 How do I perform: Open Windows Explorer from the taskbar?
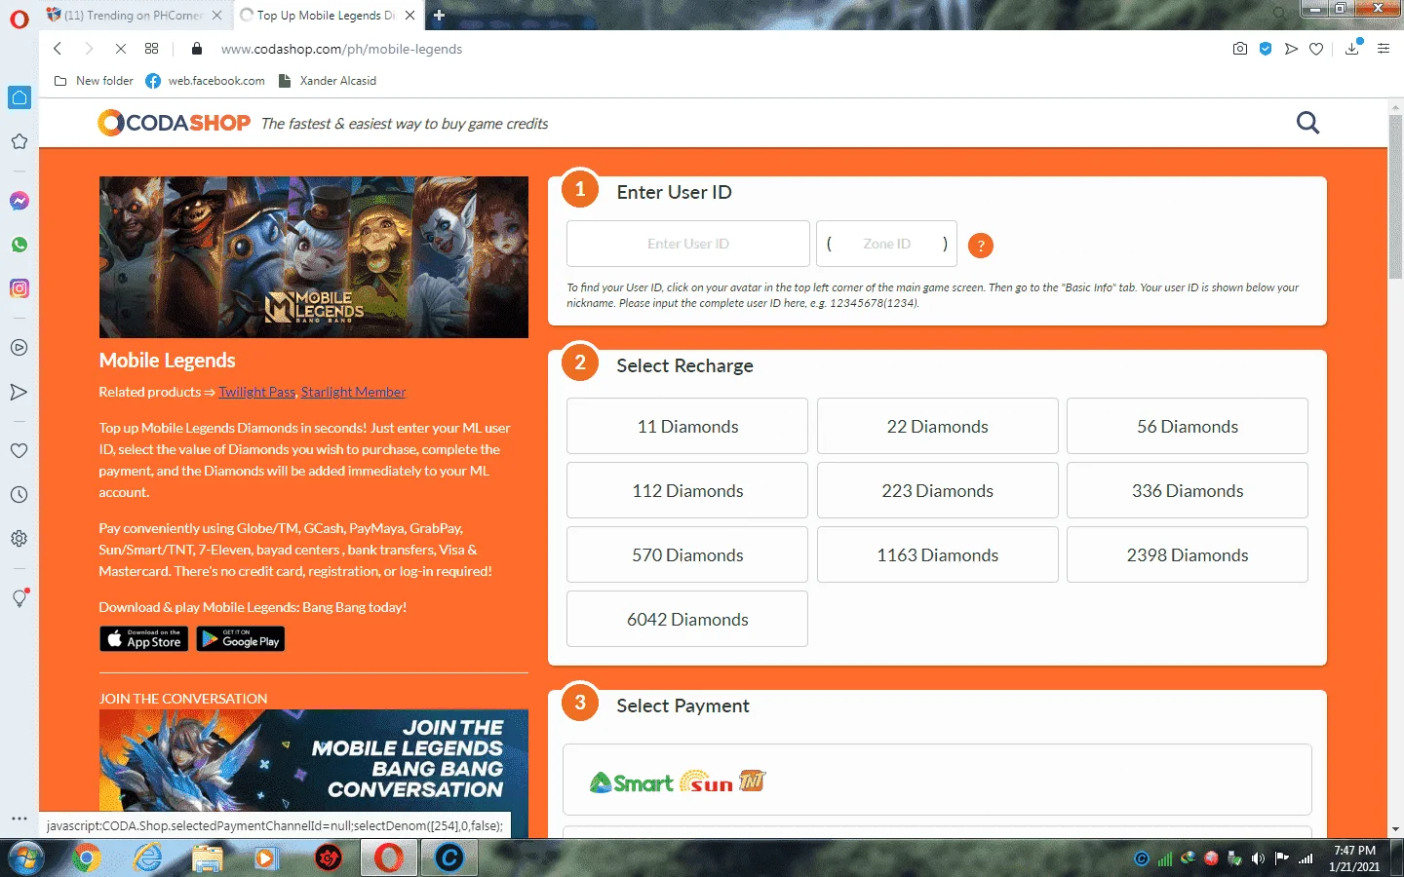207,858
